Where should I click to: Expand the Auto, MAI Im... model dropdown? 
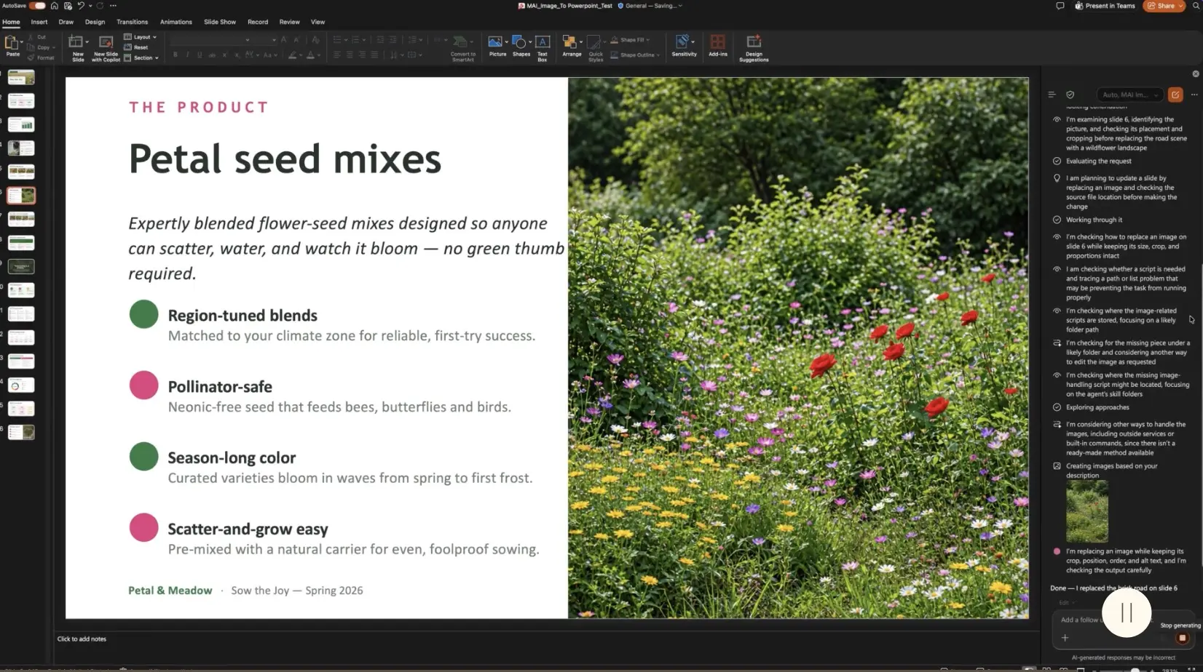pyautogui.click(x=1129, y=95)
